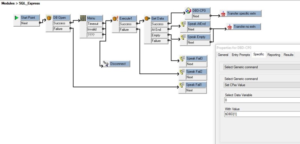Click the Menu keypad icon
The width and height of the screenshot is (300, 144).
[x=83, y=18]
